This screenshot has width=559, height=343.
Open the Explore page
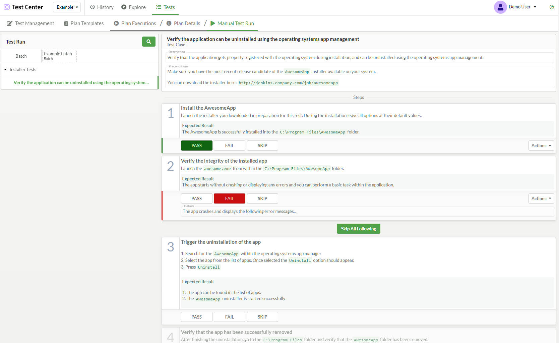(133, 7)
